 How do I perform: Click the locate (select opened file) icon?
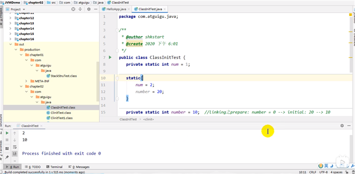point(73,9)
